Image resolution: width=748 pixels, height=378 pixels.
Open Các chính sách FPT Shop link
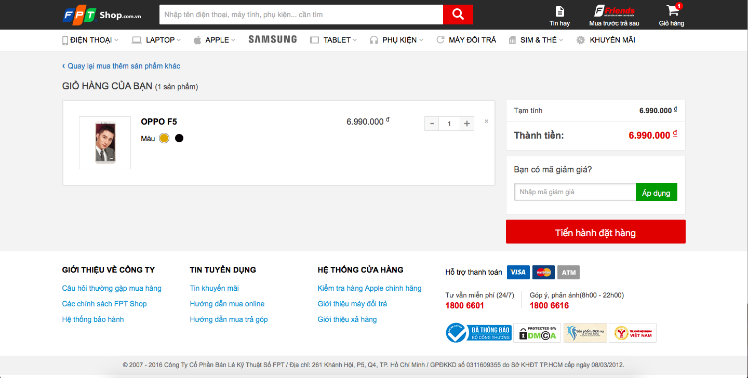pos(104,304)
